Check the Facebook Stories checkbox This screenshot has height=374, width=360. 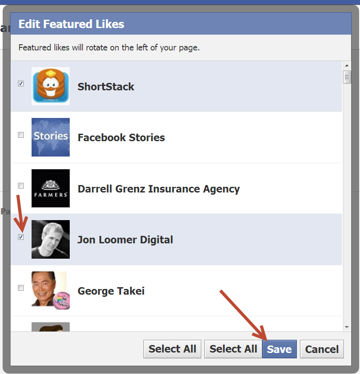click(21, 135)
